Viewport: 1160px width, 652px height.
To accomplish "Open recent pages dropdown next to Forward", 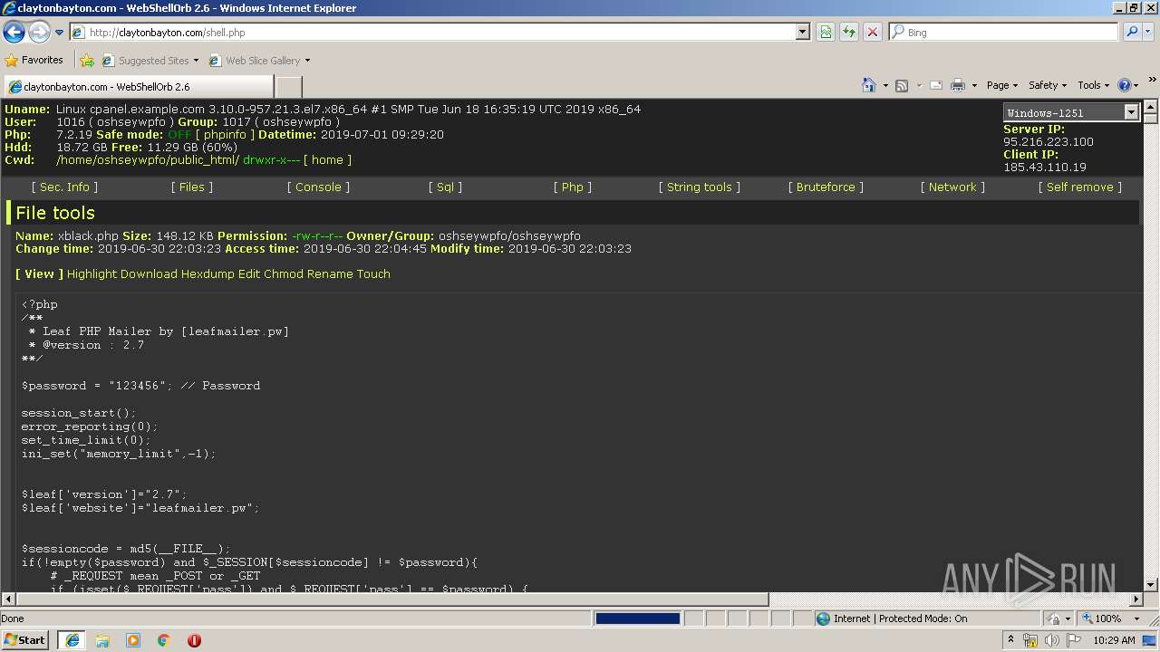I will (x=60, y=33).
